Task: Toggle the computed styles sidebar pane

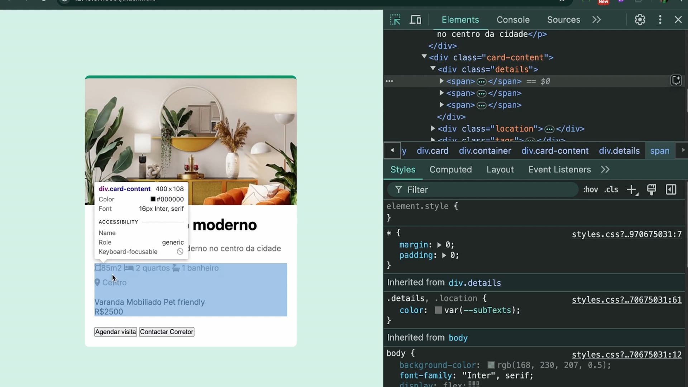Action: point(671,190)
